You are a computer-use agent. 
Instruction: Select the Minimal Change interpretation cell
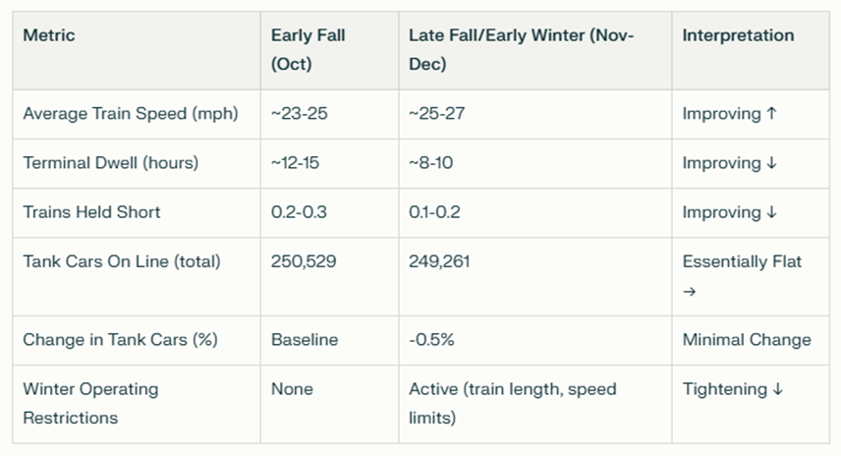[x=747, y=340]
